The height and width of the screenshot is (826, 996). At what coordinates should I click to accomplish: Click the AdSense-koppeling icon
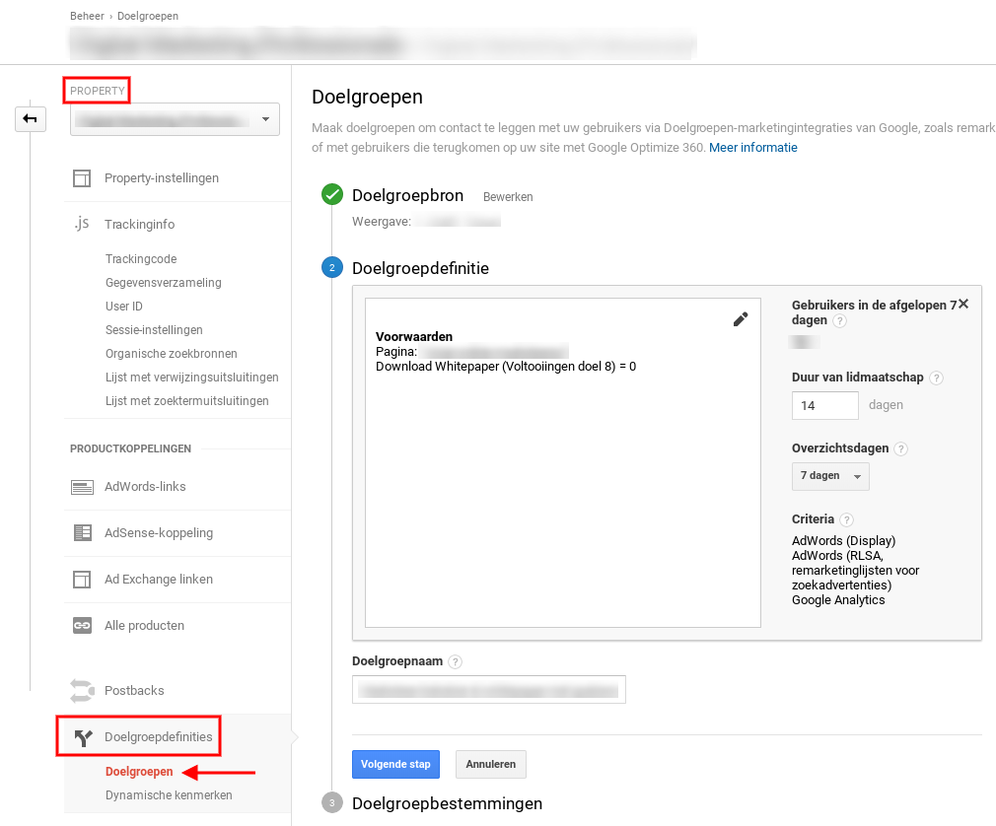pos(83,532)
